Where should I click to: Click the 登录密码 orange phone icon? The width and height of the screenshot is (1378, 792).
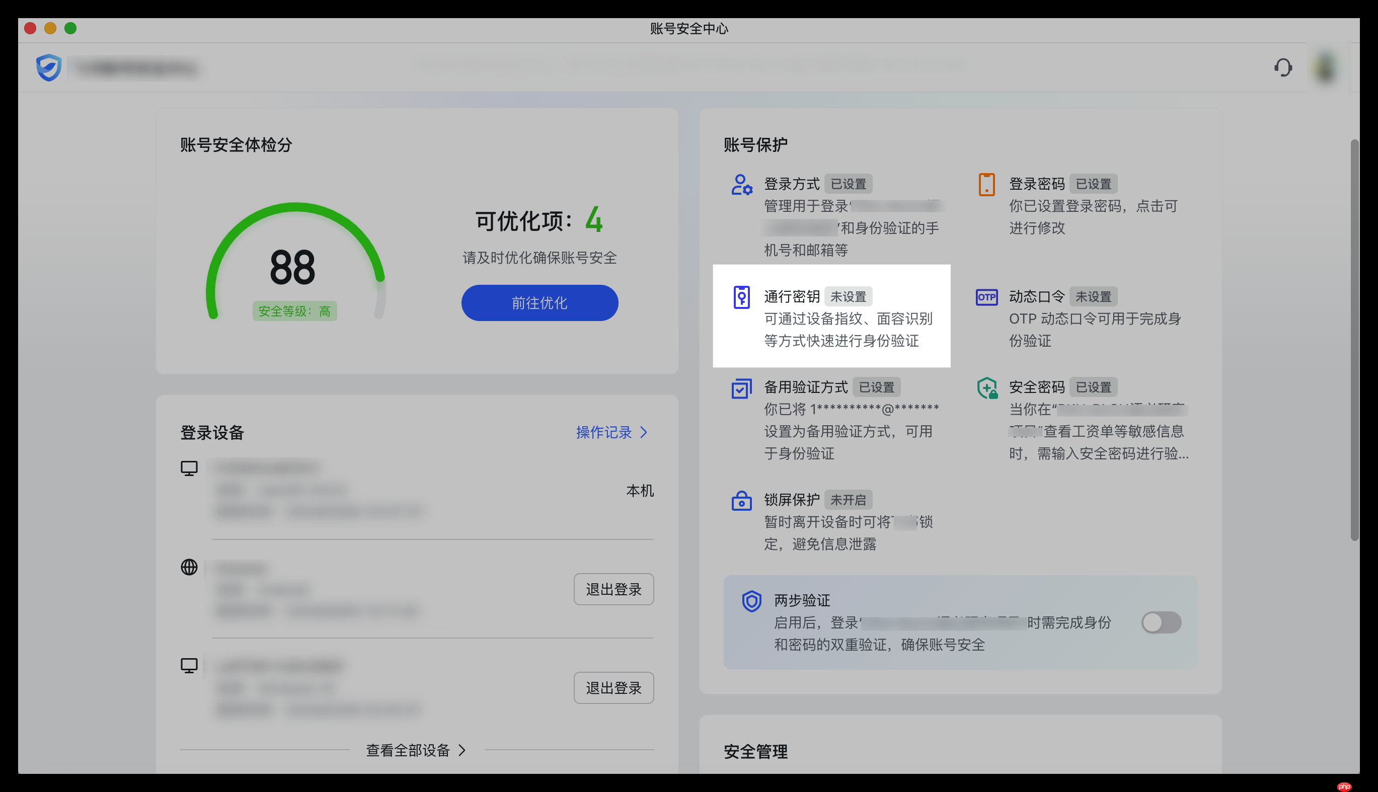point(986,184)
